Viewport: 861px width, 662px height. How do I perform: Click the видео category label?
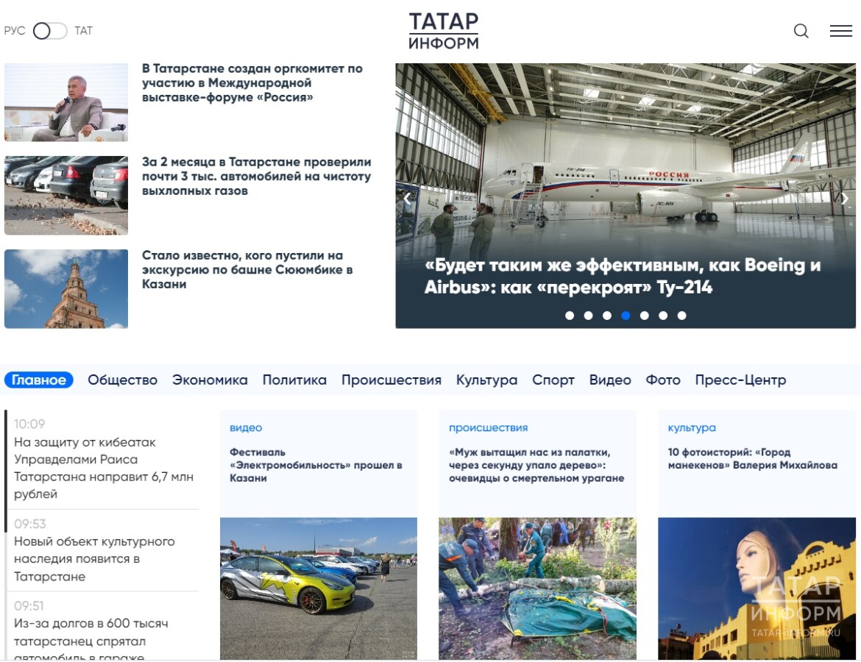pos(246,428)
